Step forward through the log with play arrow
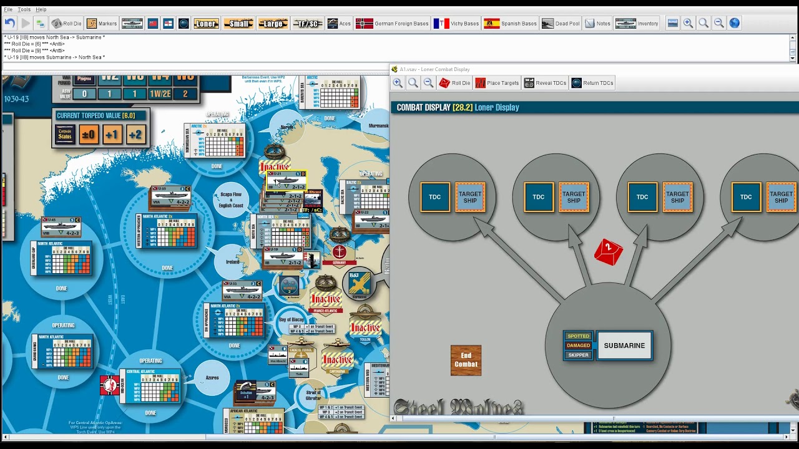Image resolution: width=799 pixels, height=449 pixels. click(25, 24)
